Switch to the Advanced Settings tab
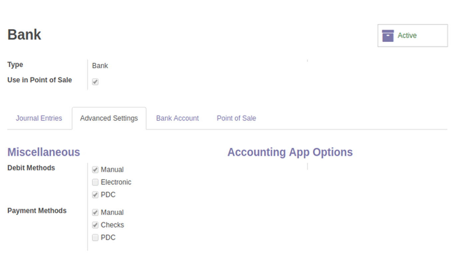 [109, 118]
